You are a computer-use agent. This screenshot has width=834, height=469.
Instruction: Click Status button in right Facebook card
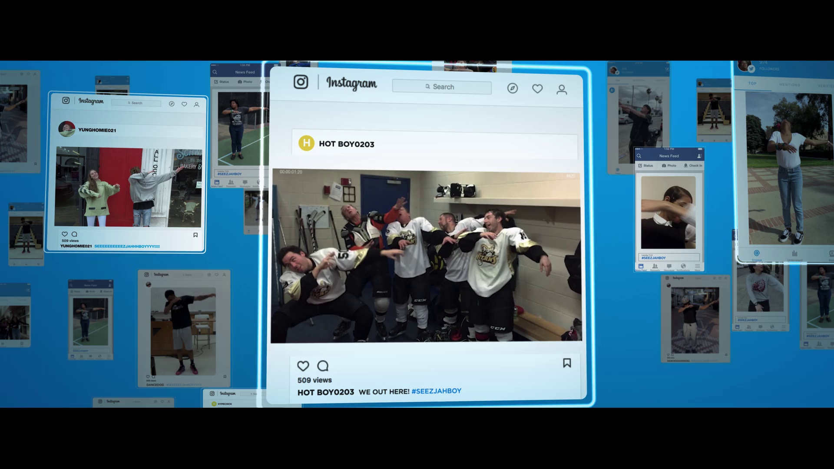tap(645, 165)
